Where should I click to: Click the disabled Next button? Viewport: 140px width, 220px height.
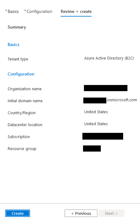pyautogui.click(x=112, y=213)
